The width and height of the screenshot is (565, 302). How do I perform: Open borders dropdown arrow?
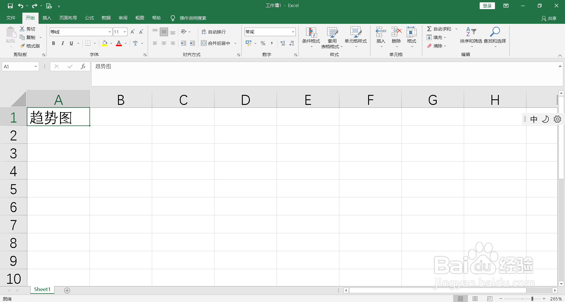tap(95, 43)
